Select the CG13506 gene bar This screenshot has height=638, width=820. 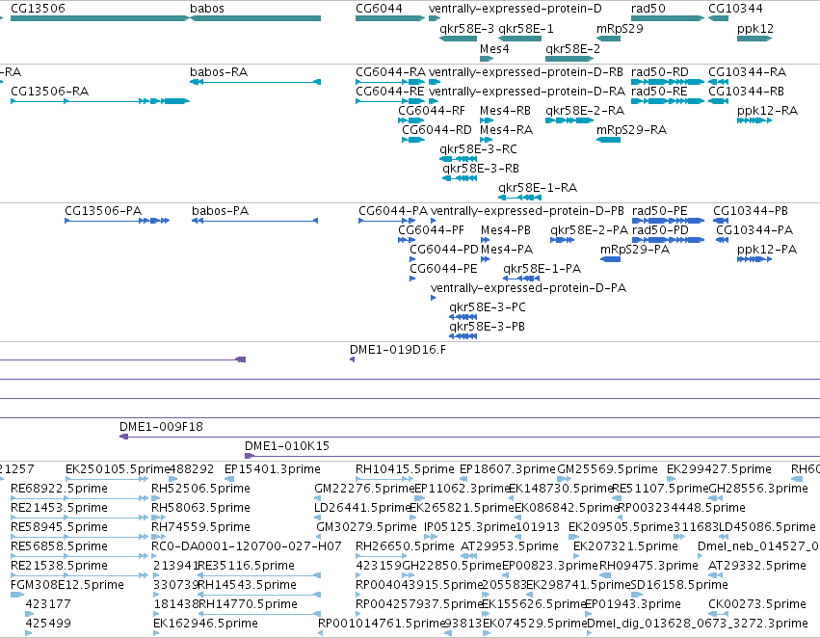(99, 18)
